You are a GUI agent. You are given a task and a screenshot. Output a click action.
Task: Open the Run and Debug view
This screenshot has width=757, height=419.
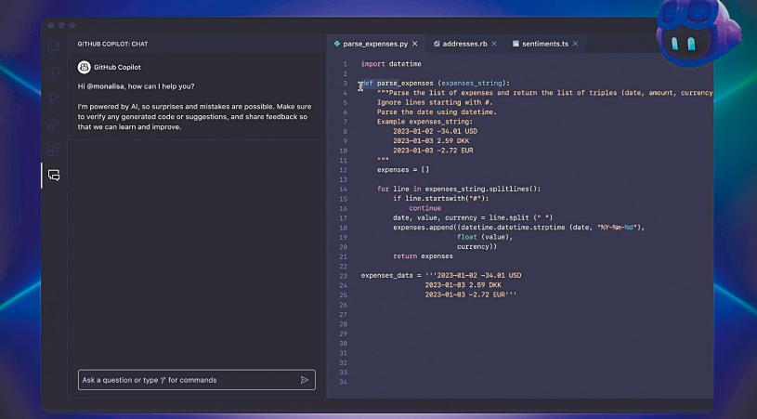(x=54, y=124)
